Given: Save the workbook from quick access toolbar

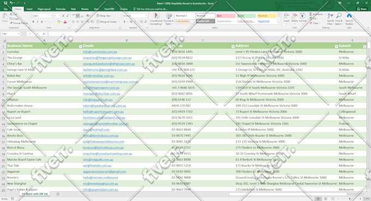Looking at the screenshot, I should point(5,3).
